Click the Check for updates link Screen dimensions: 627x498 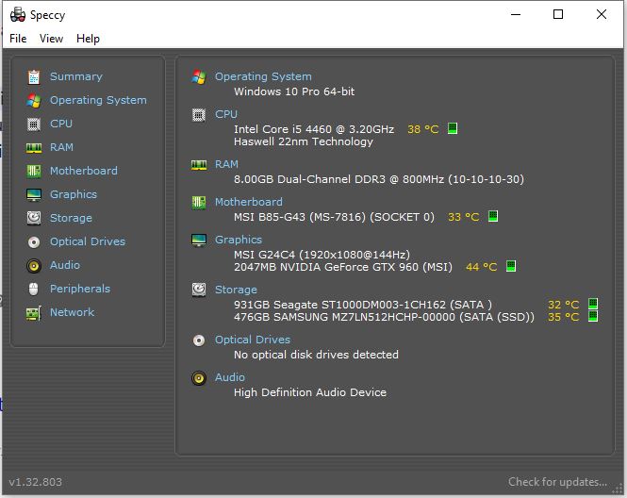tap(557, 482)
